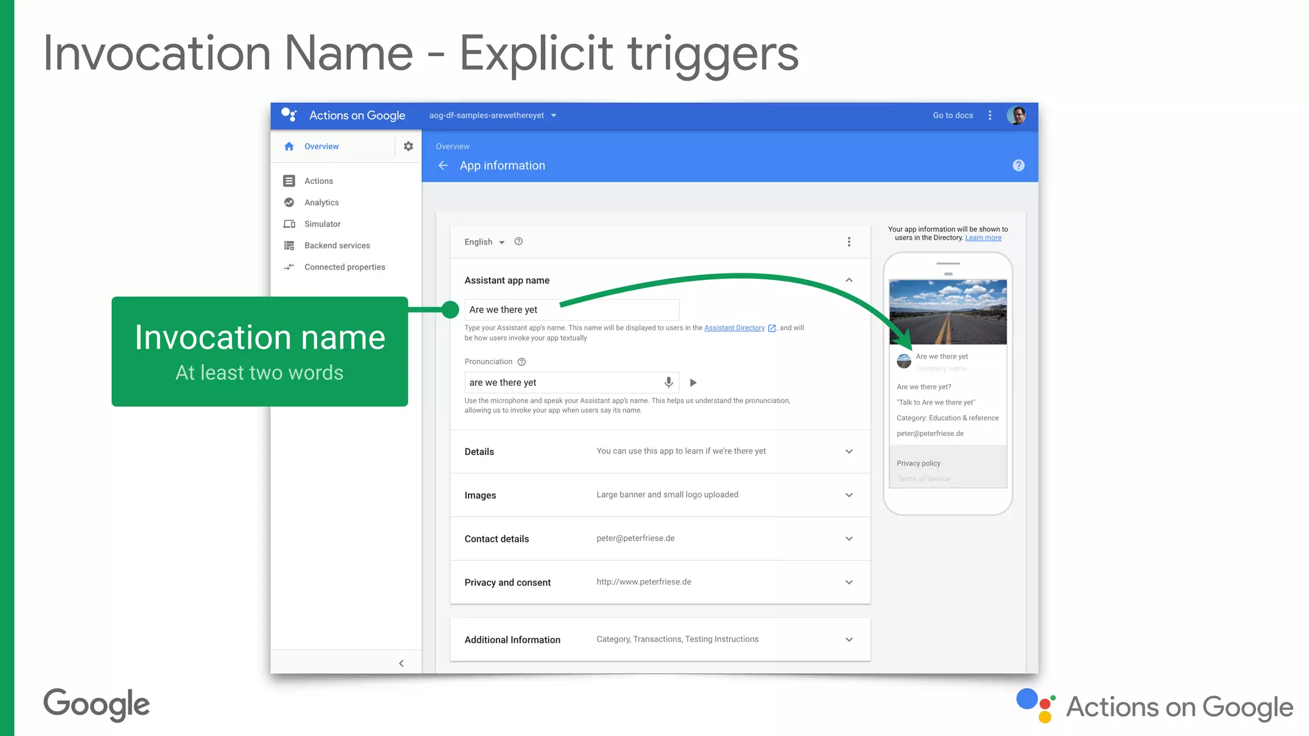This screenshot has width=1309, height=736.
Task: Click '"Talk to Are we there yet"' text
Action: click(936, 402)
